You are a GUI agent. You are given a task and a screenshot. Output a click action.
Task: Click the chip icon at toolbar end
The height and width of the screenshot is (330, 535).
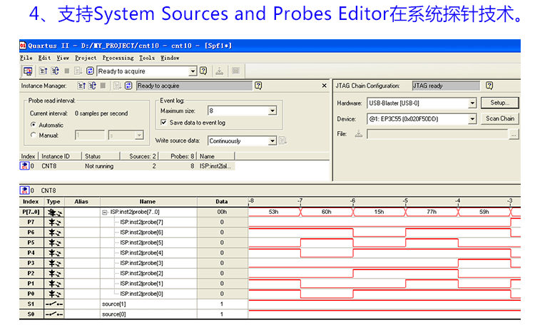click(235, 71)
